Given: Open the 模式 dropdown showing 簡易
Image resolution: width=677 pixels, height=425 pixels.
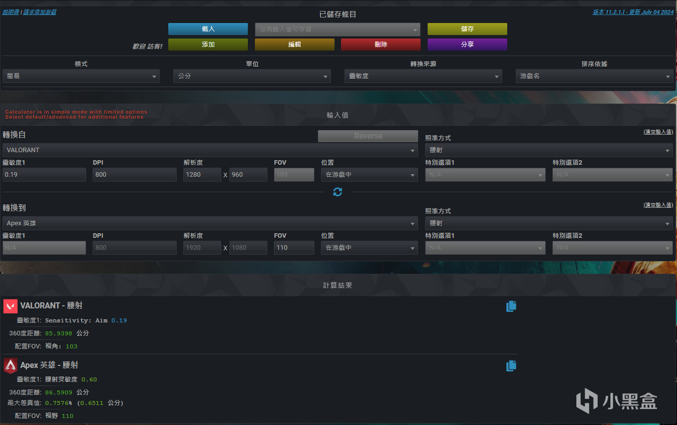Looking at the screenshot, I should coord(81,76).
